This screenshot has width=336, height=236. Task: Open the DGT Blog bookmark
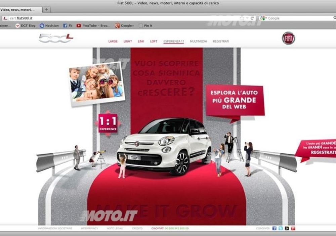click(26, 25)
